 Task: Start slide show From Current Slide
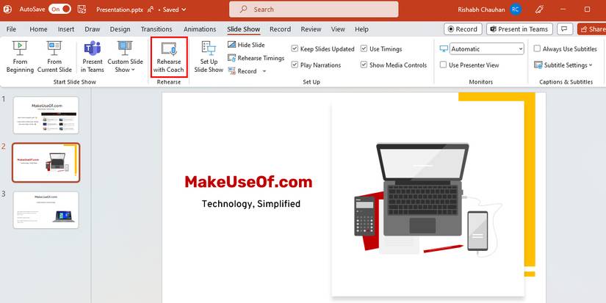(54, 57)
